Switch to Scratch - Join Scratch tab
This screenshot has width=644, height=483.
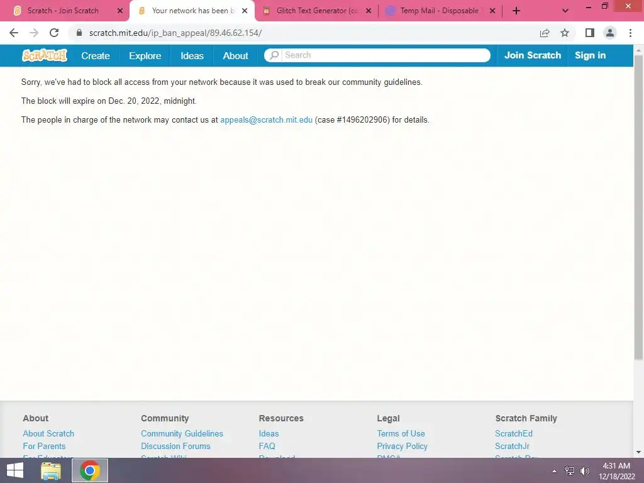(63, 11)
